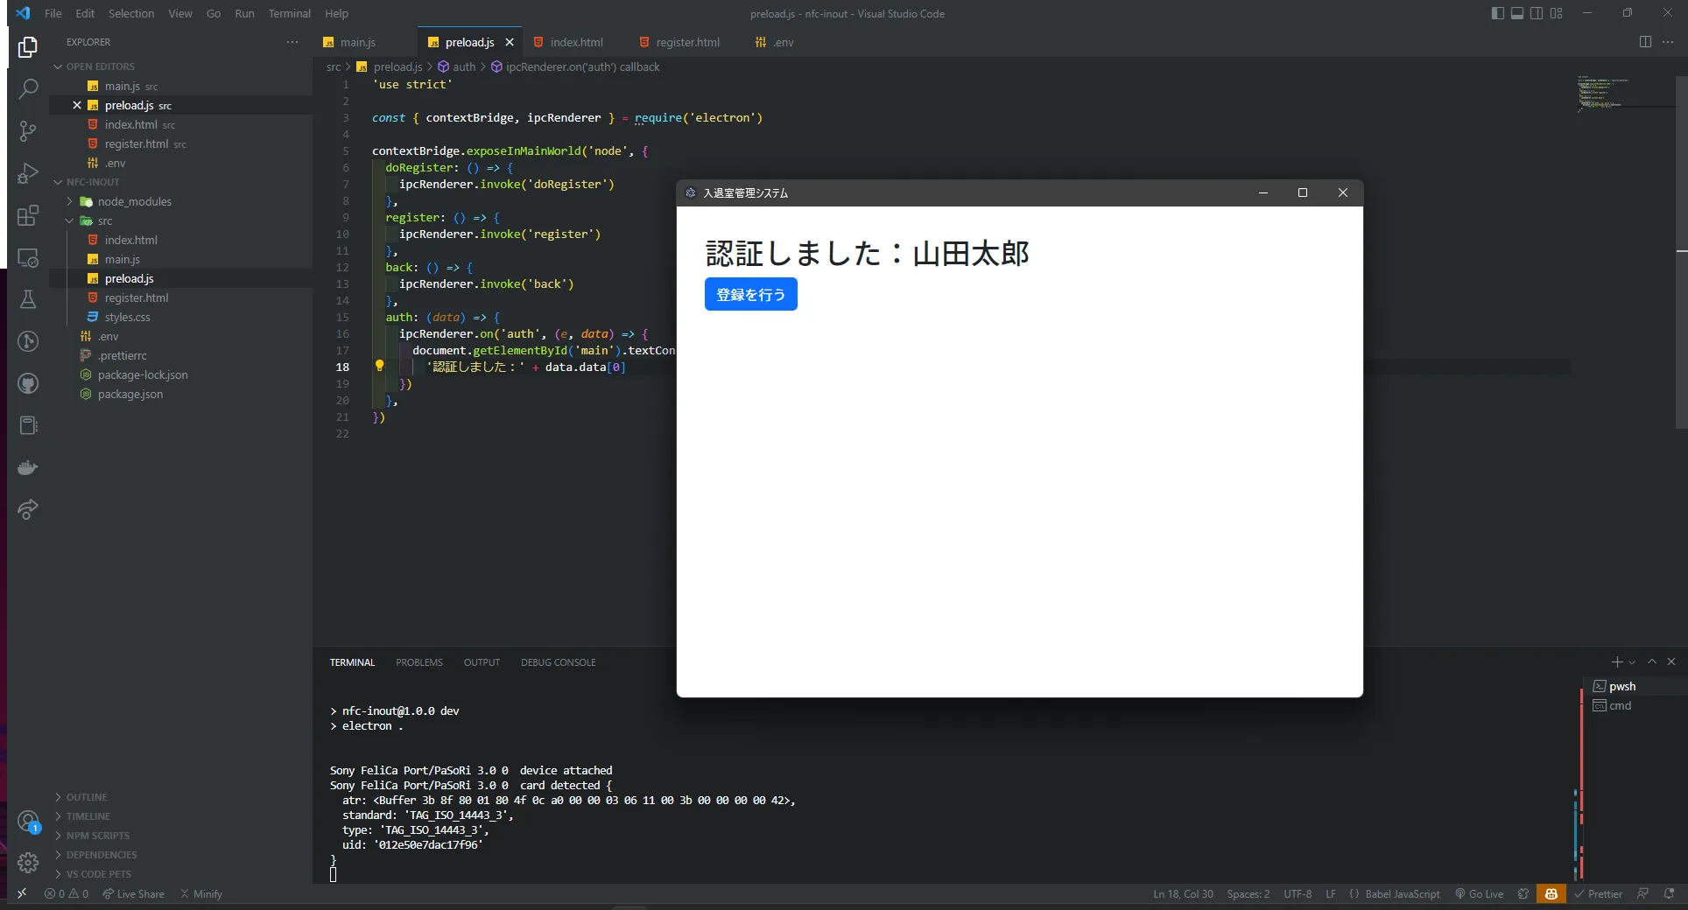The height and width of the screenshot is (910, 1688).
Task: Open the new terminal dropdown arrow
Action: click(1632, 662)
